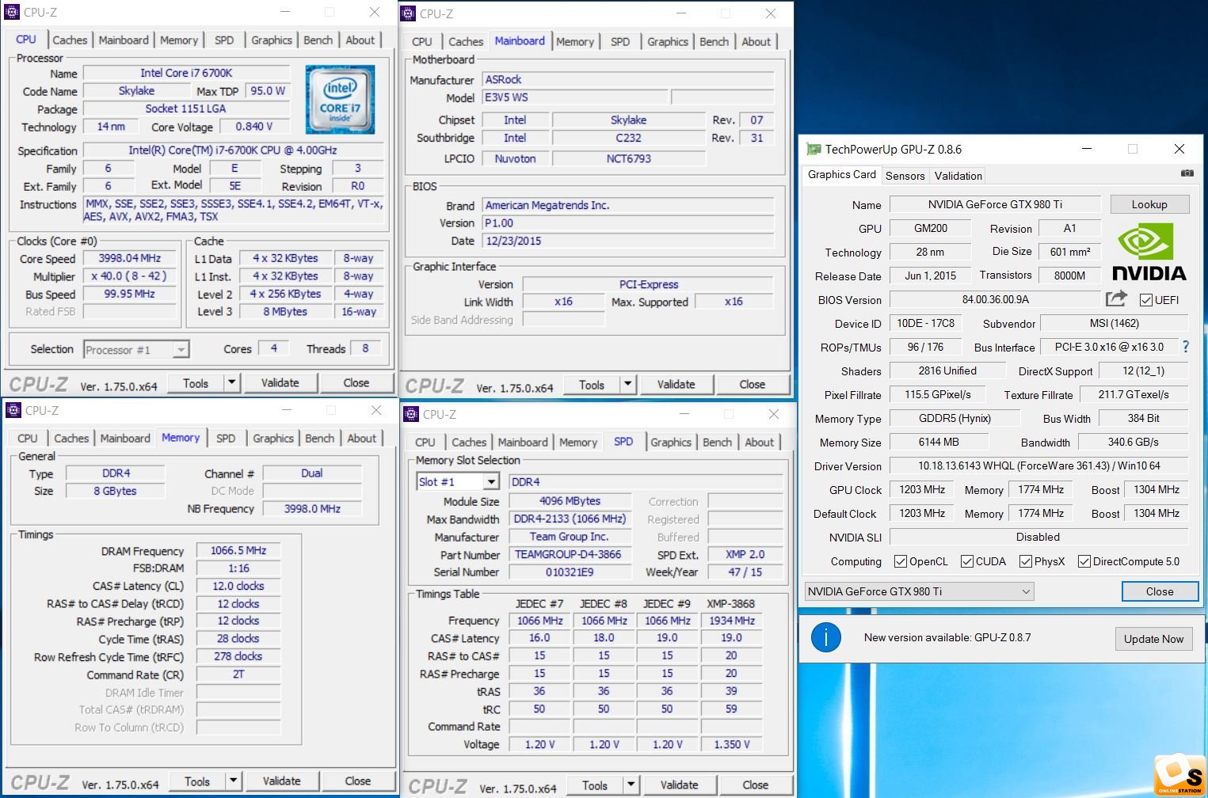Click the XMP-3868 frequency 1934 MHz
This screenshot has height=798, width=1208.
[732, 621]
